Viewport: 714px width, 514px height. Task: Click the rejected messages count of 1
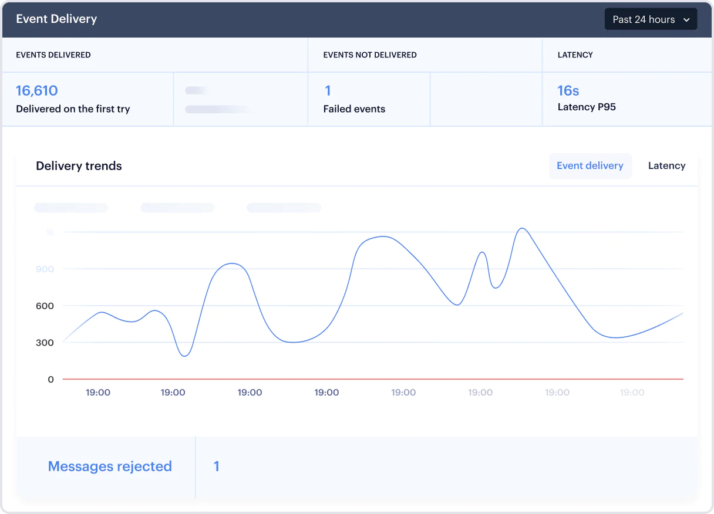216,466
